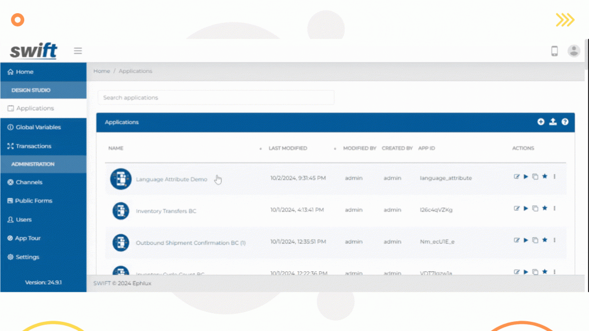The height and width of the screenshot is (331, 589).
Task: Click the 10/2/2024, 9:31:45 PM timestamp
Action: point(298,178)
